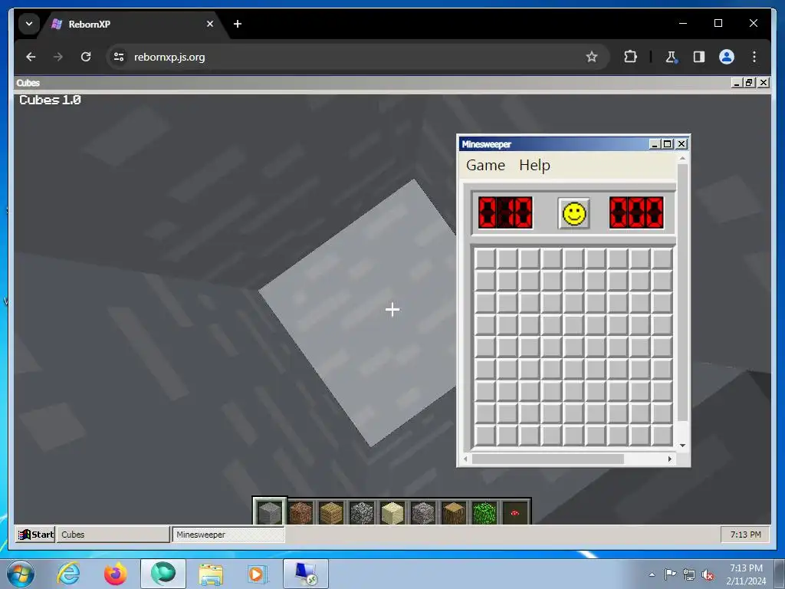785x589 pixels.
Task: Open the remote desktop icon in Windows taskbar
Action: pos(305,574)
